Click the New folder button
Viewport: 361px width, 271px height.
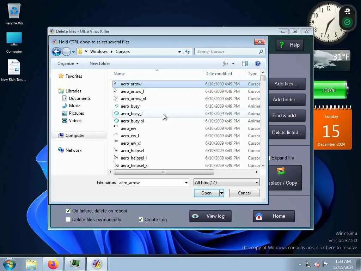point(100,64)
